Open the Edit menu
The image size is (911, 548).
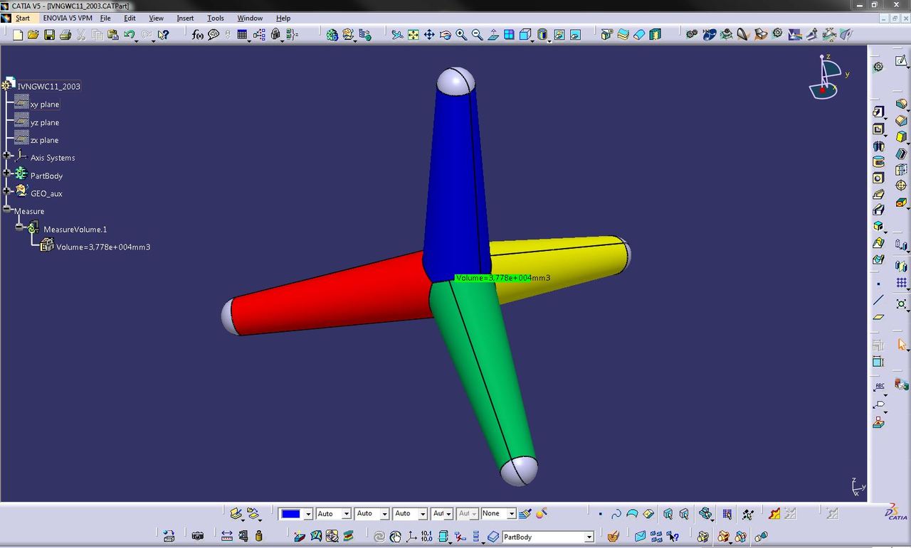coord(130,18)
